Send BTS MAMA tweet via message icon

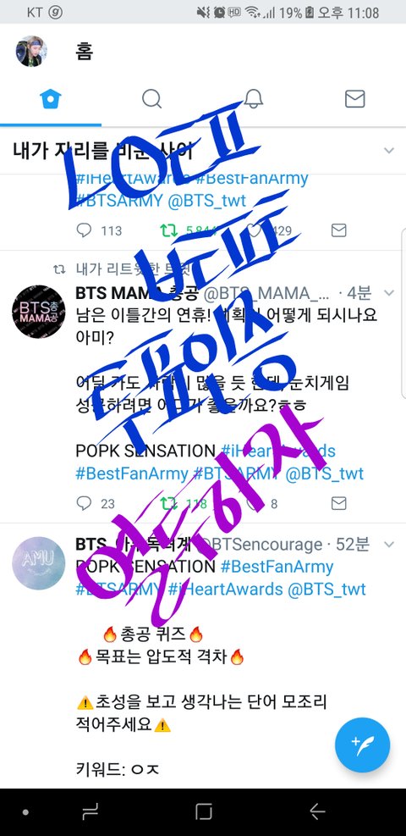click(339, 503)
